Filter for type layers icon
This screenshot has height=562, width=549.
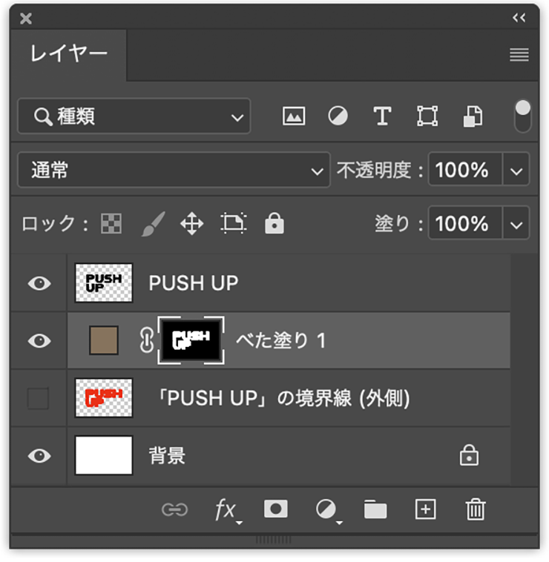[x=382, y=116]
